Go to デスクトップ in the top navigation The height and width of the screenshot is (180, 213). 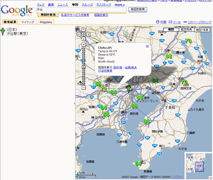click(104, 5)
